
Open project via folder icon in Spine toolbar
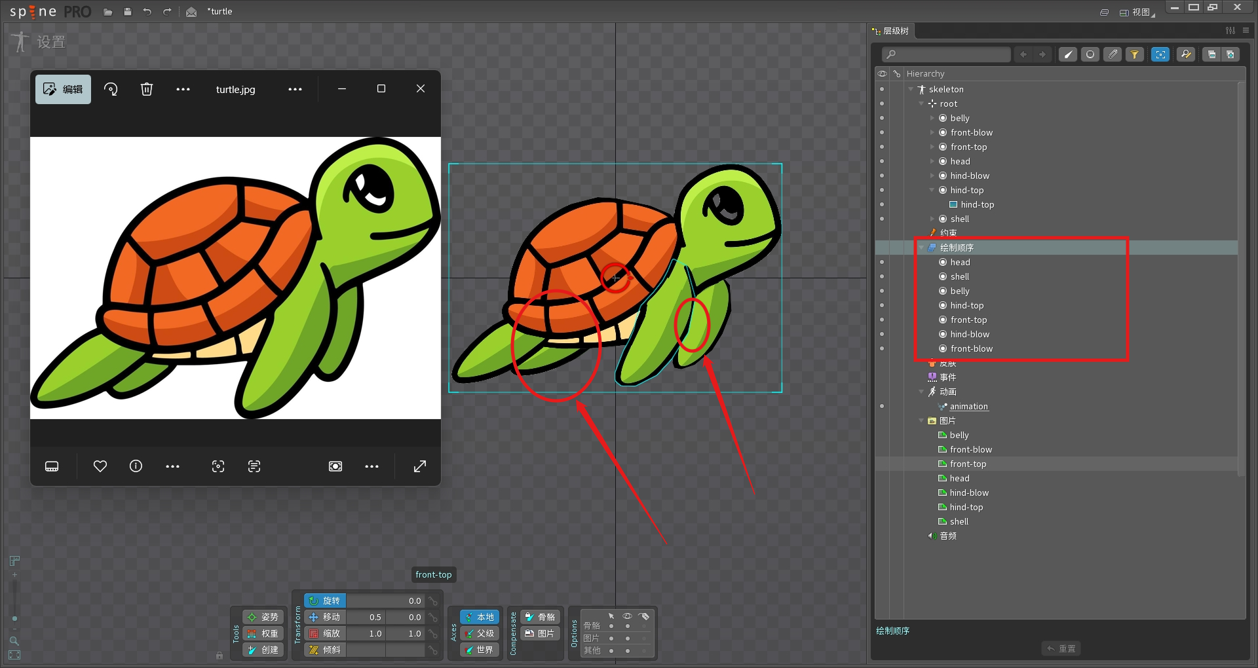(x=108, y=12)
